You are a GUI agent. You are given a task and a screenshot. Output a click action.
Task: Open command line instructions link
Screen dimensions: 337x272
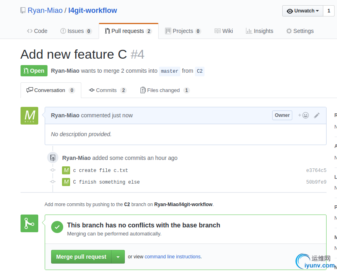click(172, 257)
